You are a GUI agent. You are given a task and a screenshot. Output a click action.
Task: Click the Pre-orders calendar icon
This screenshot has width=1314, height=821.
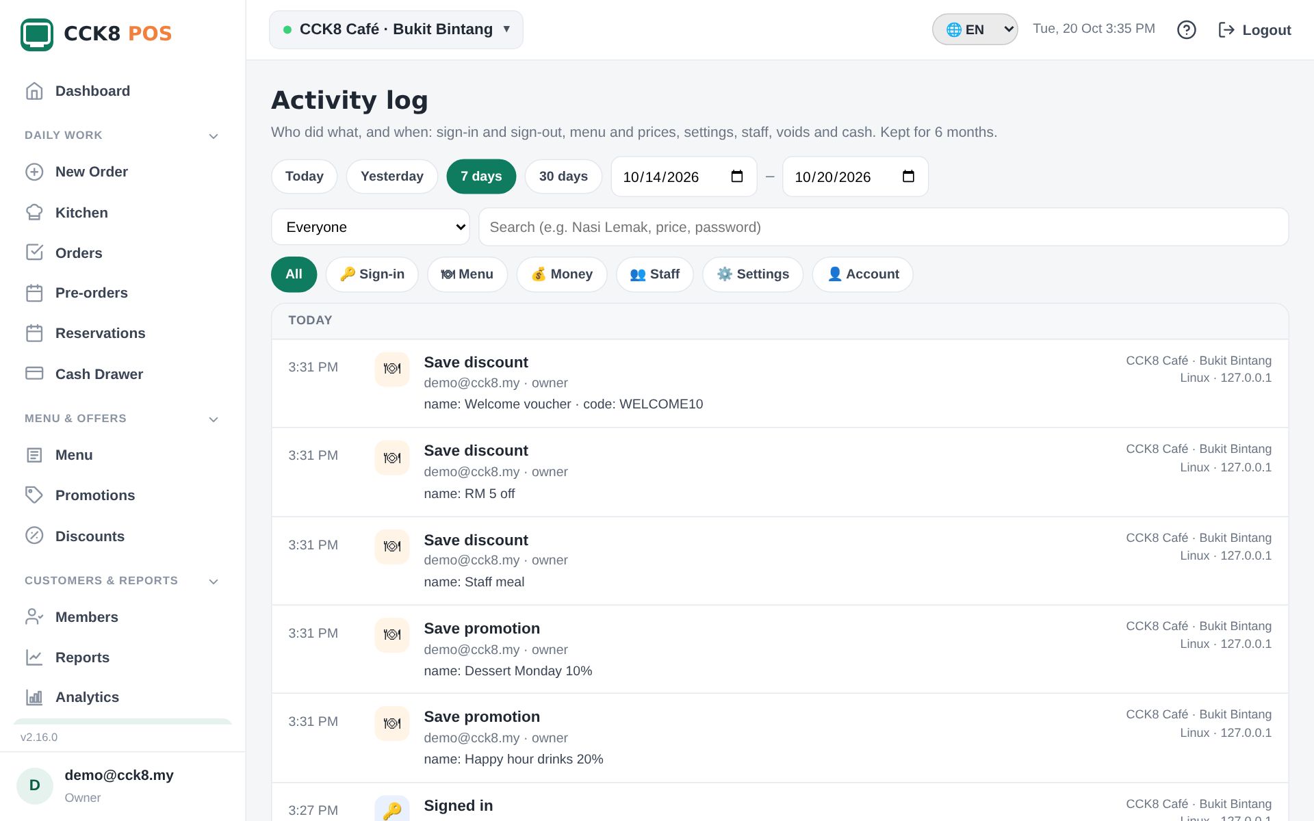click(34, 293)
